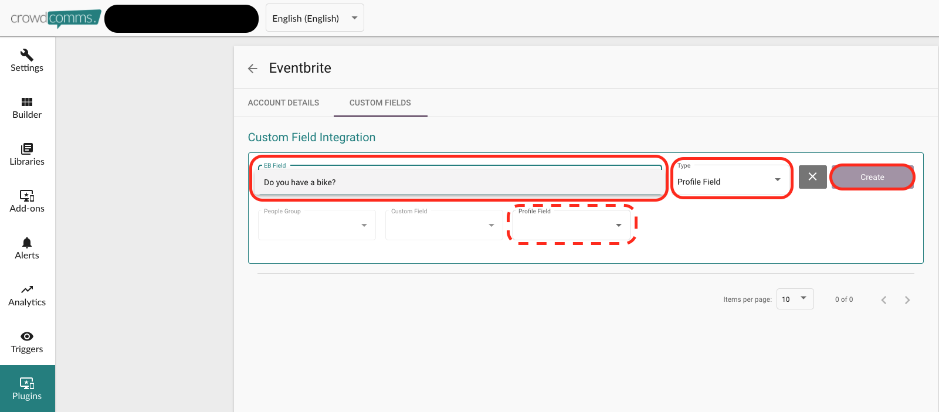Screen dimensions: 939x412
Task: Switch to the Account Details tab
Action: [283, 103]
